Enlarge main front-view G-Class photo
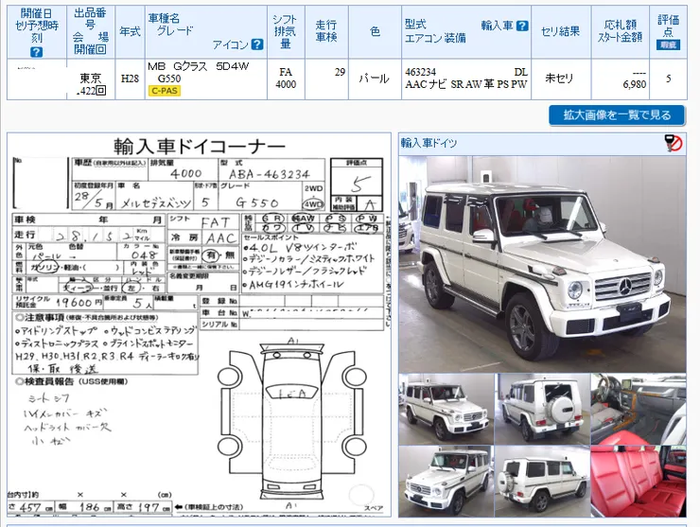 tap(542, 264)
